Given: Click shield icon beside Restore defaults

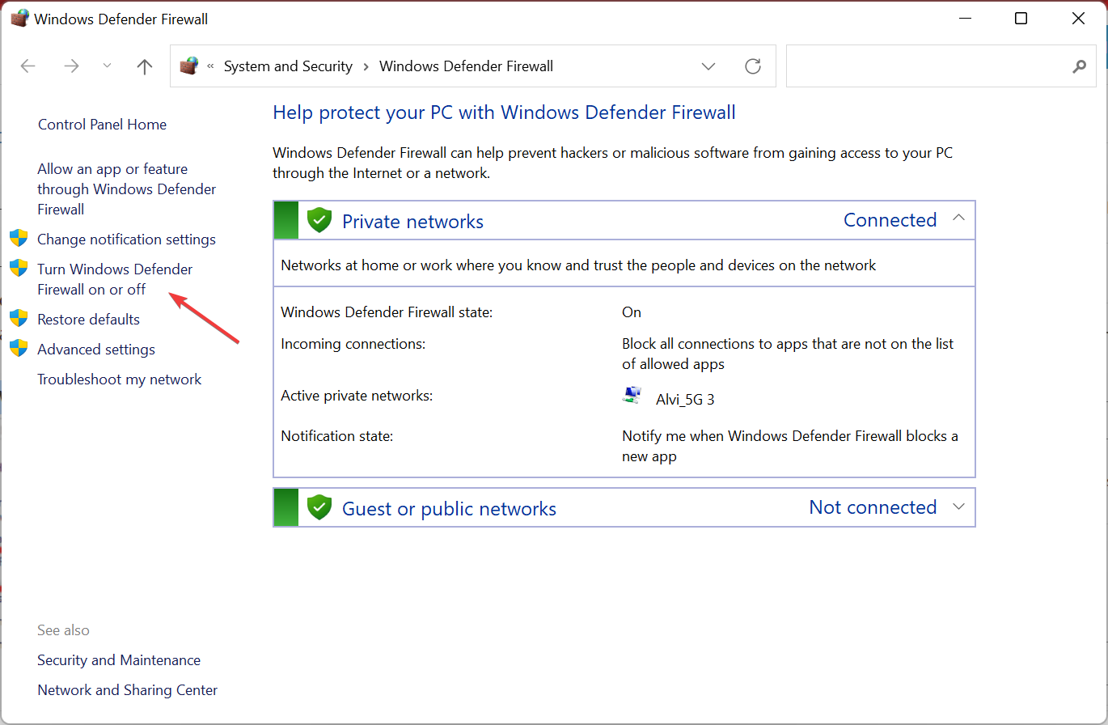Looking at the screenshot, I should (x=19, y=318).
